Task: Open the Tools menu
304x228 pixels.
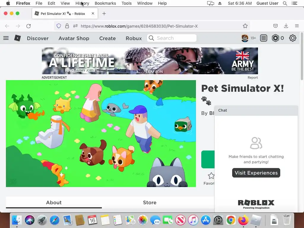Action: [126, 3]
